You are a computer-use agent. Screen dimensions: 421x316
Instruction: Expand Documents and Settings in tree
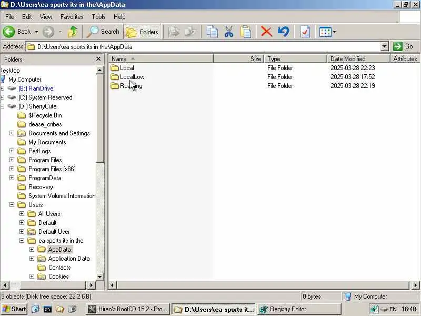[x=12, y=133]
